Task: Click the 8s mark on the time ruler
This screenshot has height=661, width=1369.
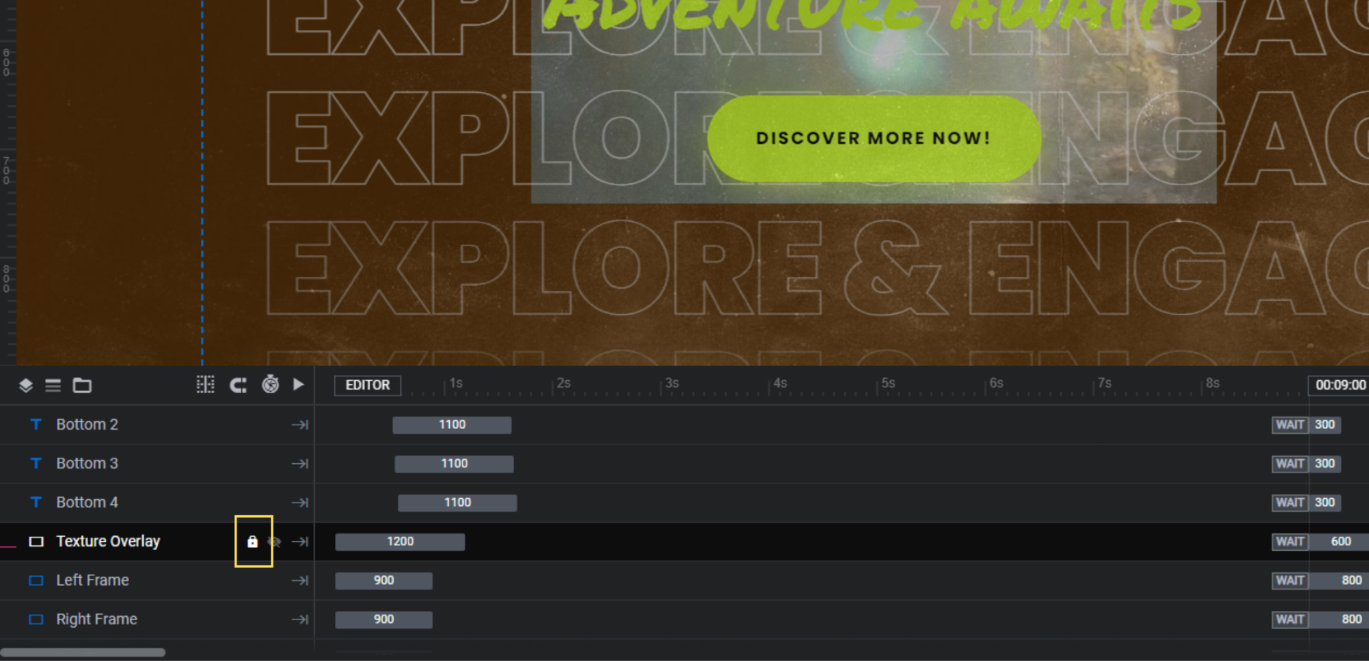Action: click(x=1213, y=383)
